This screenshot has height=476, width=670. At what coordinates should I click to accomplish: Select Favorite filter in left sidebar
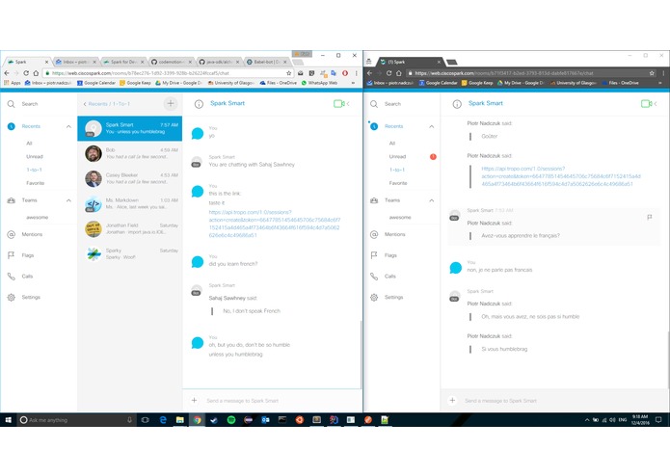pyautogui.click(x=36, y=183)
